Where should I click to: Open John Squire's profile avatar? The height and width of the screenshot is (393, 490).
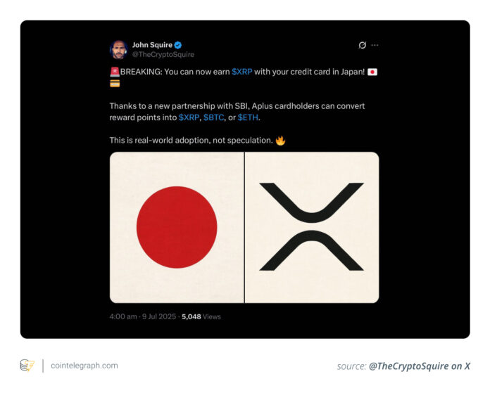pyautogui.click(x=118, y=50)
